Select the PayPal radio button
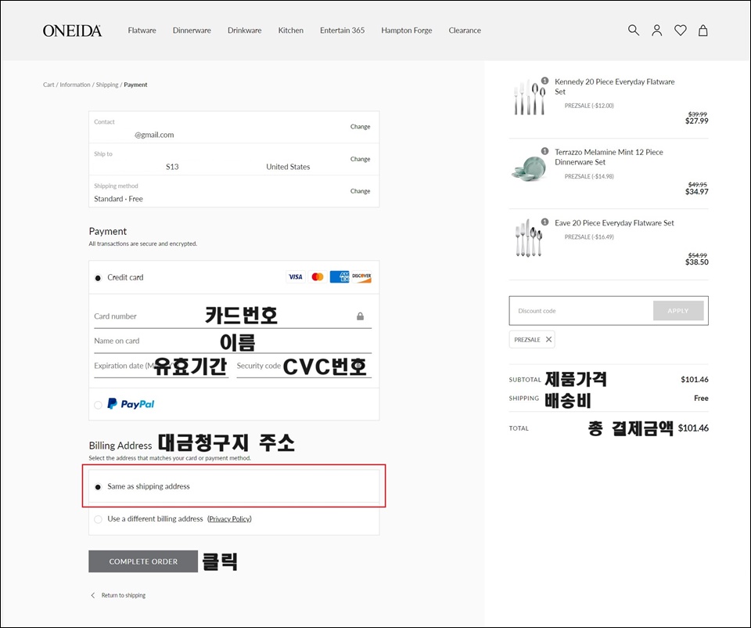This screenshot has height=628, width=751. [x=98, y=405]
